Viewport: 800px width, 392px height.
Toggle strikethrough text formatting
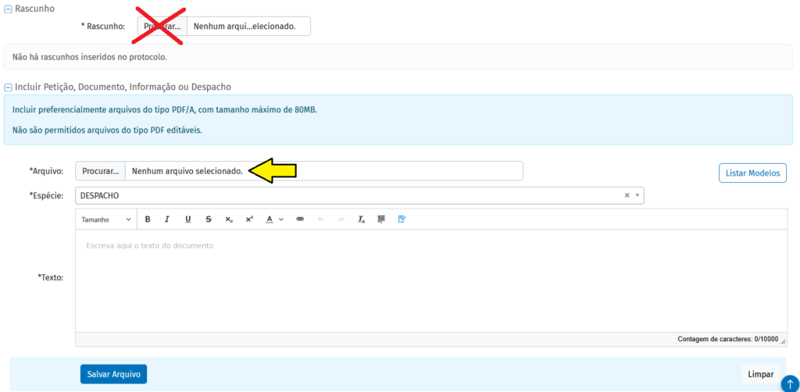click(209, 219)
